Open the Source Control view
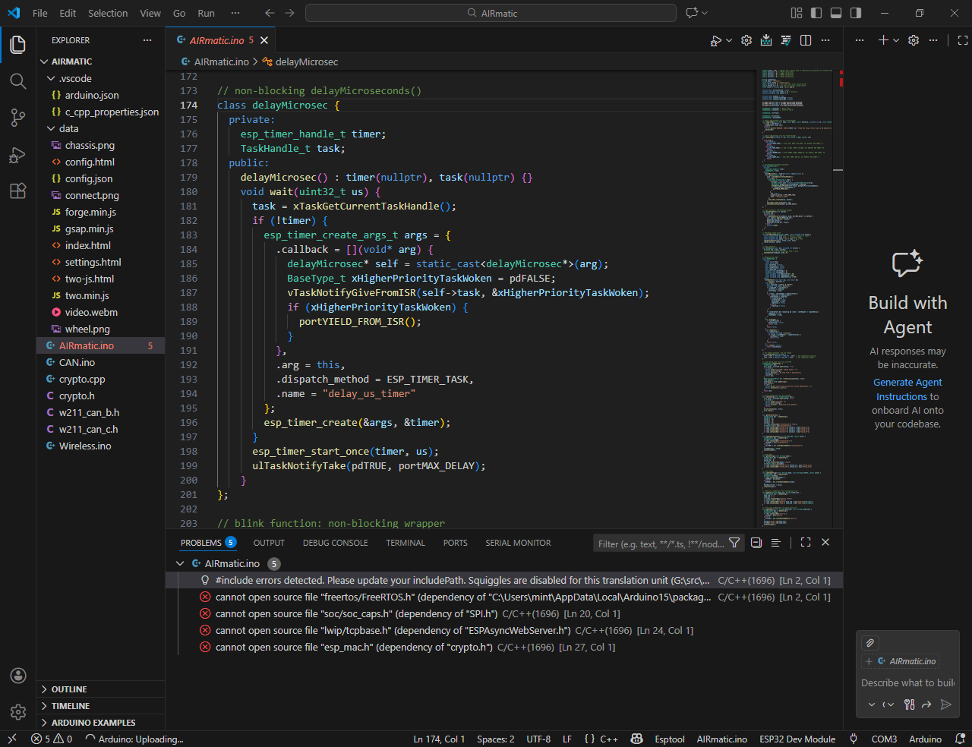Screen dimensions: 972x747 click(x=18, y=117)
